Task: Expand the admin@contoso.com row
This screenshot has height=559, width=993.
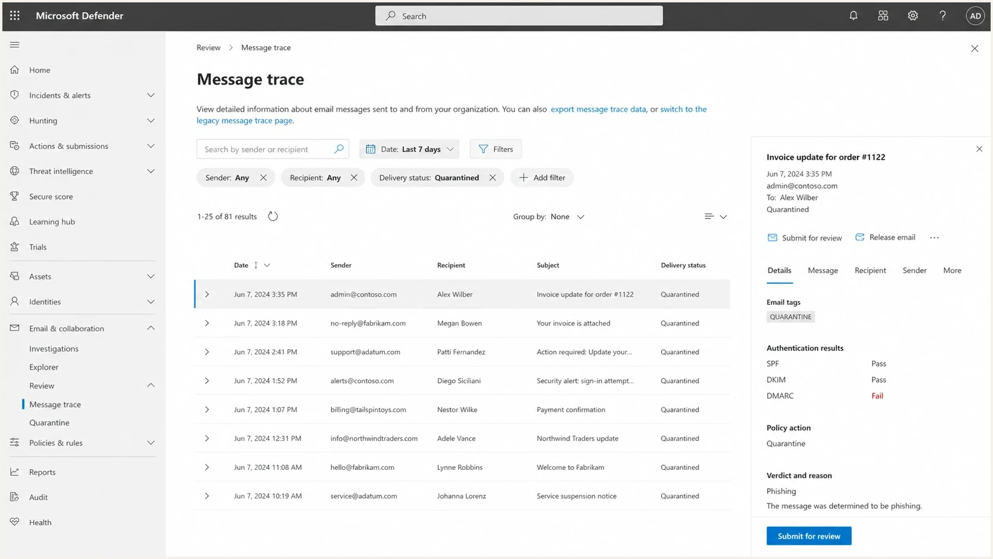Action: (207, 294)
